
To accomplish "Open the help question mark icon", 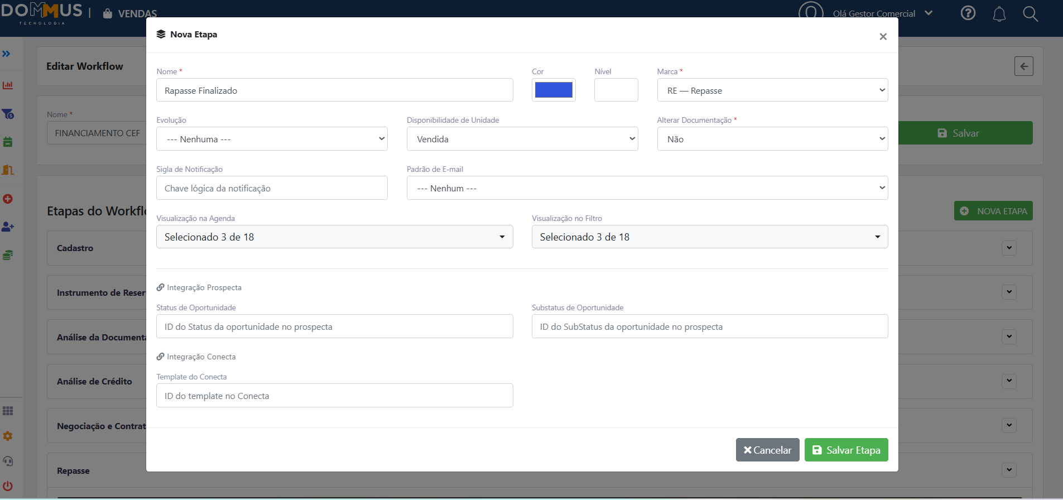I will click(x=968, y=13).
